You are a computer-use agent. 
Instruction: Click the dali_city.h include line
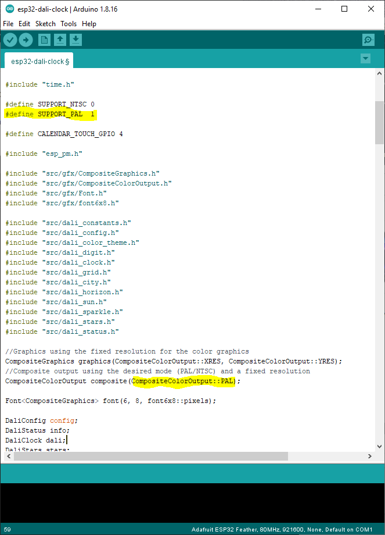(58, 282)
